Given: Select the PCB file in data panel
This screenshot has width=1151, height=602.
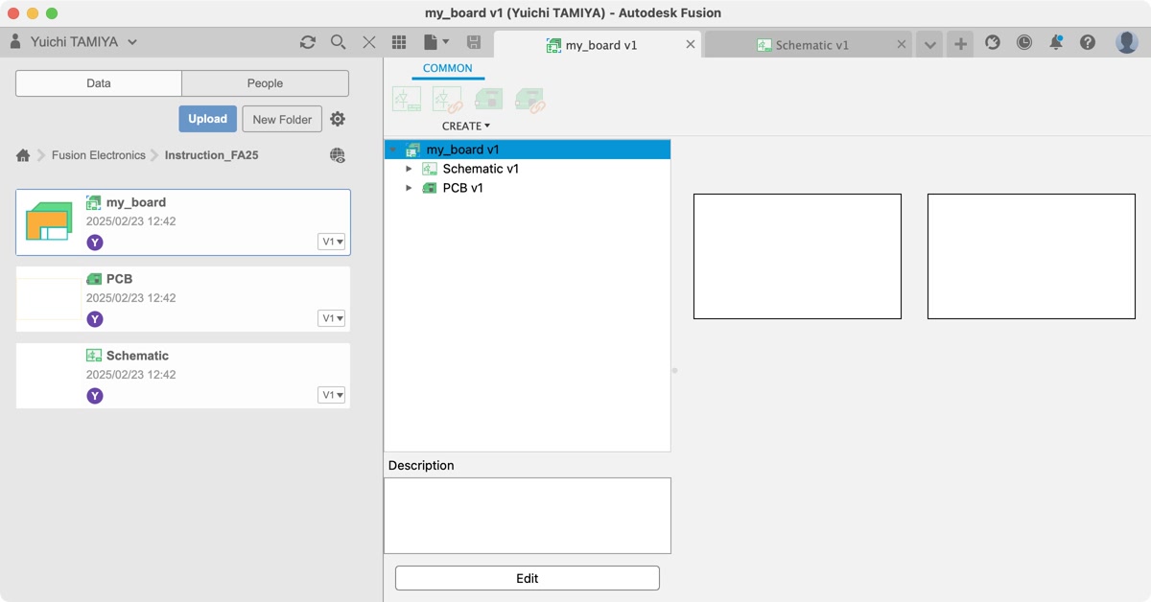Looking at the screenshot, I should pos(183,299).
